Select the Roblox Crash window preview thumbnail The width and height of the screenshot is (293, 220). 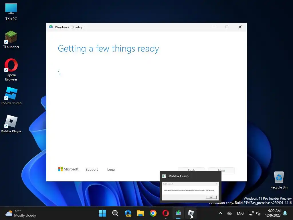(190, 191)
